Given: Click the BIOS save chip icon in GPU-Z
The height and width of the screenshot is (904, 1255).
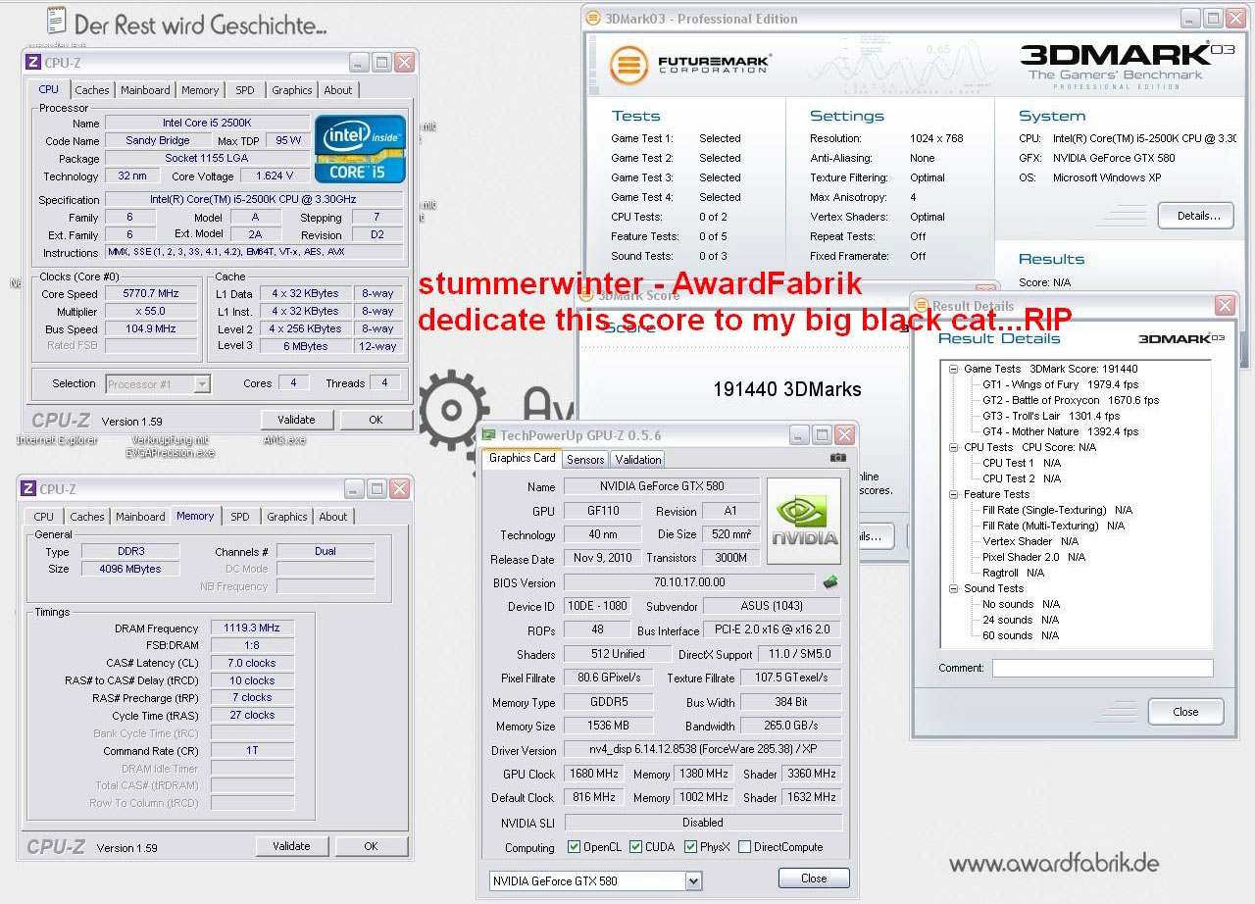Looking at the screenshot, I should [830, 581].
